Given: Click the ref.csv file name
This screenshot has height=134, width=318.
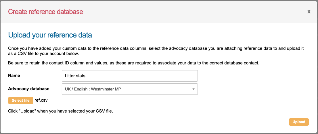Looking at the screenshot, I should coord(41,100).
